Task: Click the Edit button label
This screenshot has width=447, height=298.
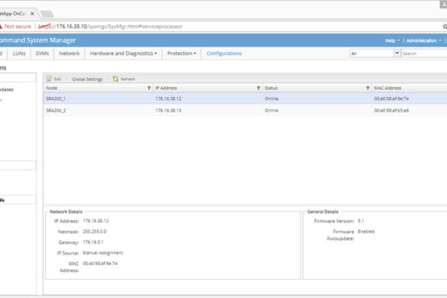Action: tap(57, 79)
